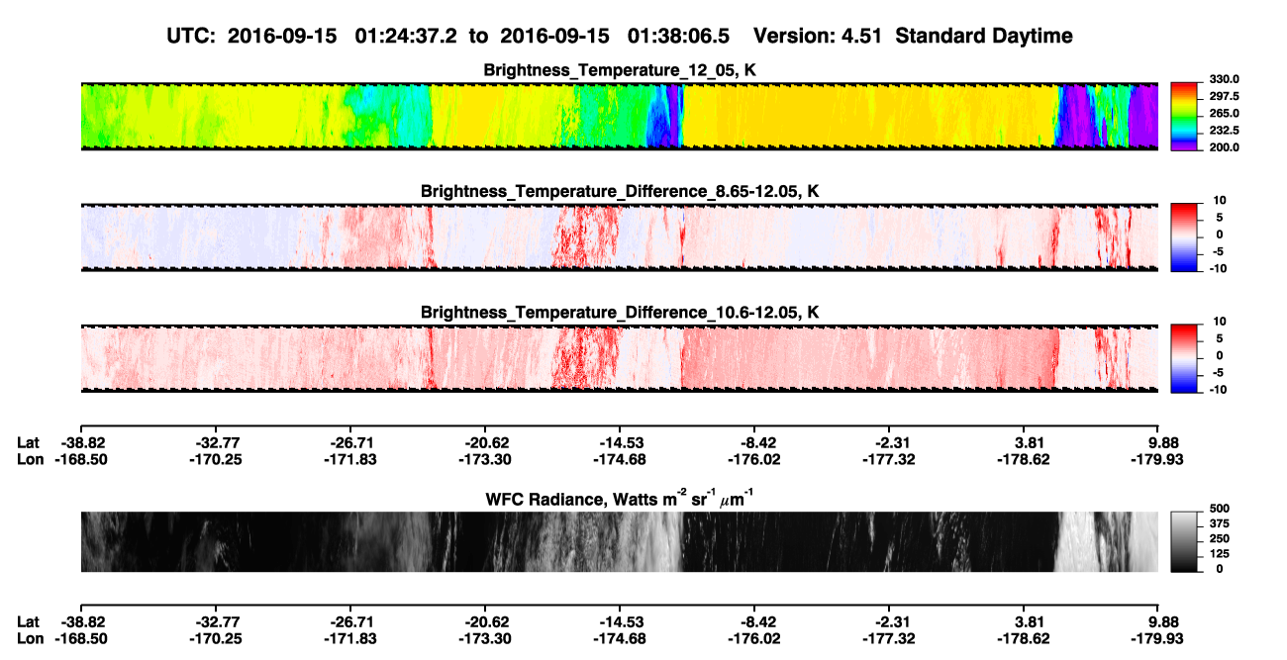The height and width of the screenshot is (660, 1287).
Task: Click the 125 label on WFC colorbar
Action: (1220, 553)
